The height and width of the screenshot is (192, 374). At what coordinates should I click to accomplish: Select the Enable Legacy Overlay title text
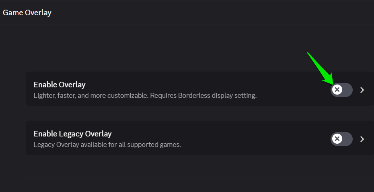click(x=72, y=134)
